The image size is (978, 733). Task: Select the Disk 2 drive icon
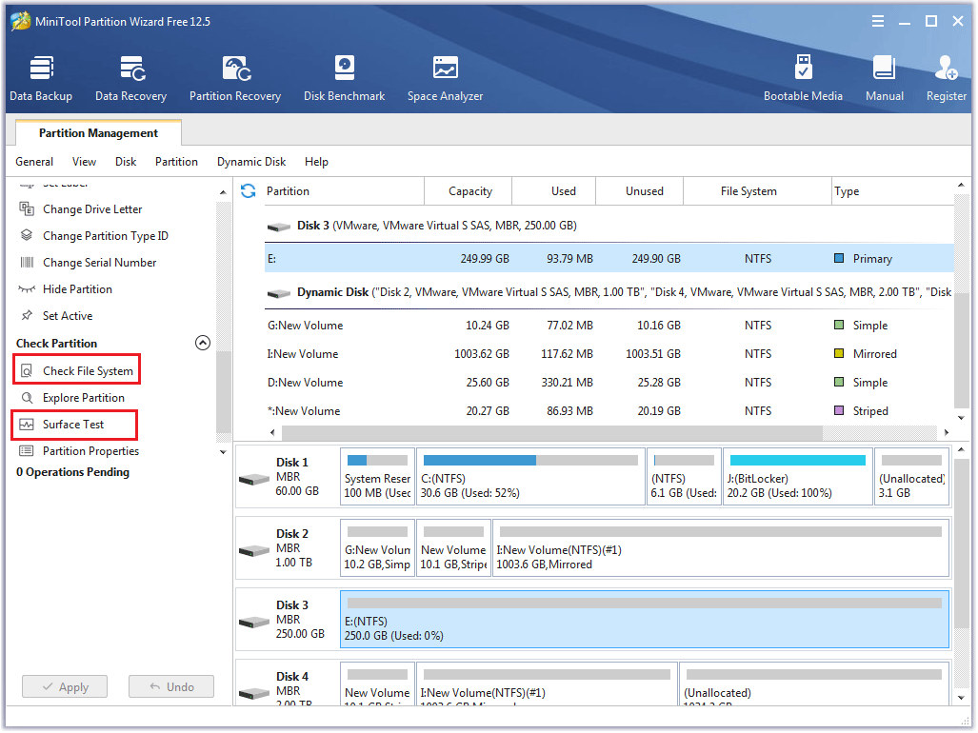coord(254,551)
